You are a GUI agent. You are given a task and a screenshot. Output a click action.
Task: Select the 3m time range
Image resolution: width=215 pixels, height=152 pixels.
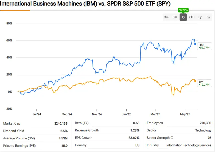pyautogui.click(x=166, y=17)
